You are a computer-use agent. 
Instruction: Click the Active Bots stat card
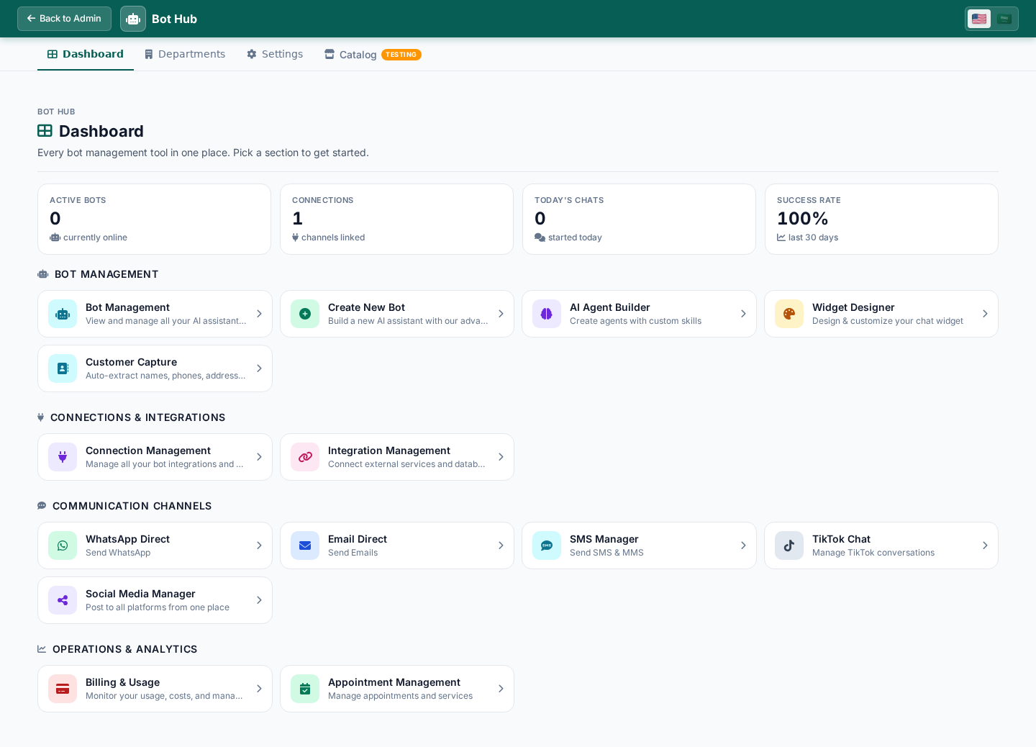click(x=154, y=219)
